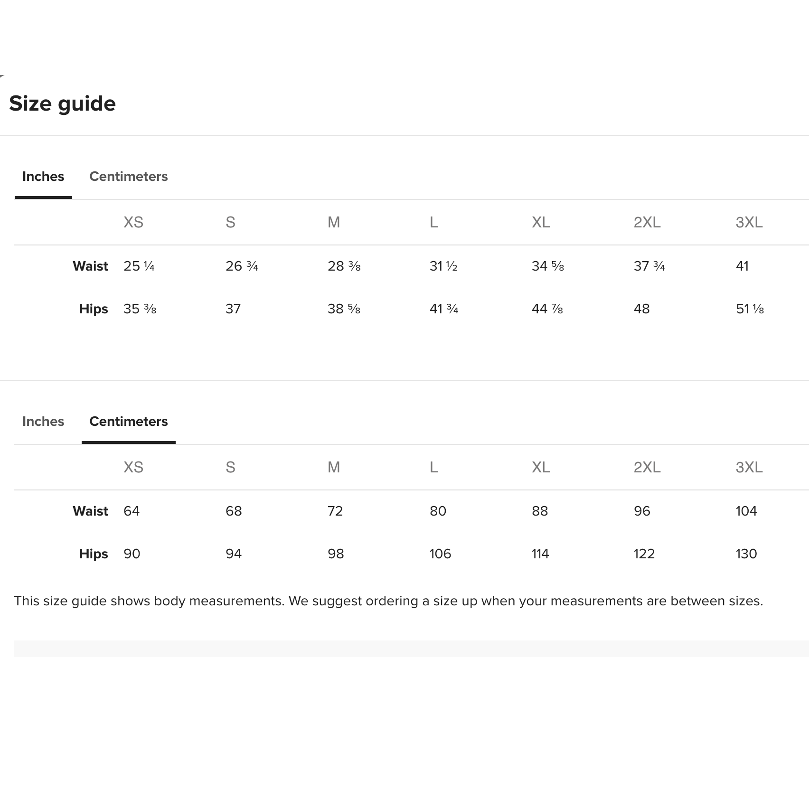Viewport: 809px width, 809px height.
Task: Click the Hips label beside 35 ⅜
Action: pos(94,309)
